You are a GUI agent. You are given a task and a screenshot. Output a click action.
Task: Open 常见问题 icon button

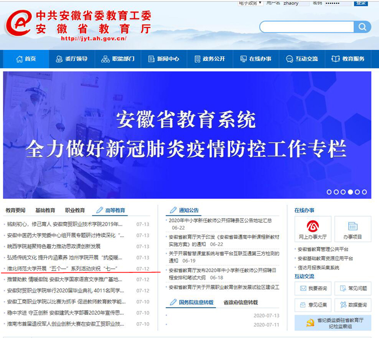[352, 289]
